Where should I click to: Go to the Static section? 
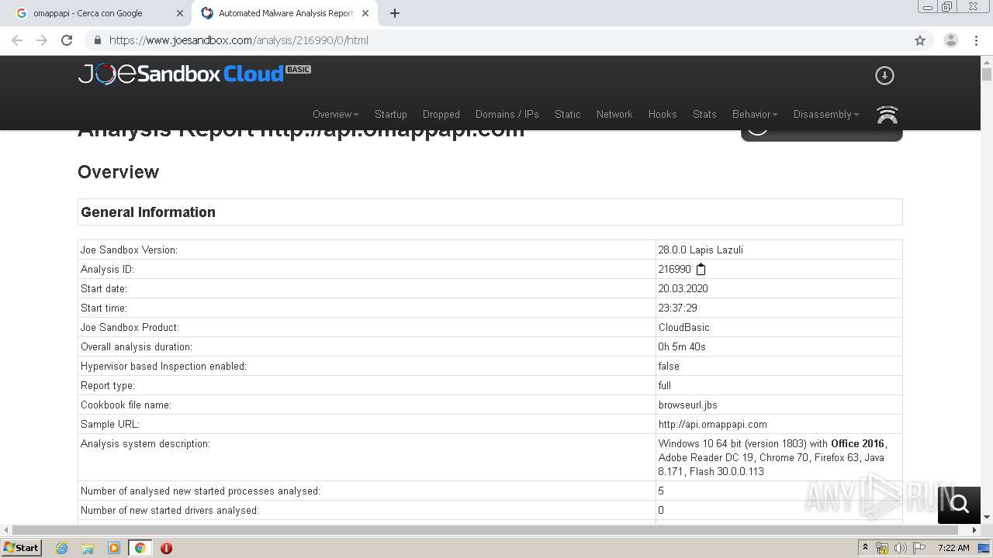point(568,114)
